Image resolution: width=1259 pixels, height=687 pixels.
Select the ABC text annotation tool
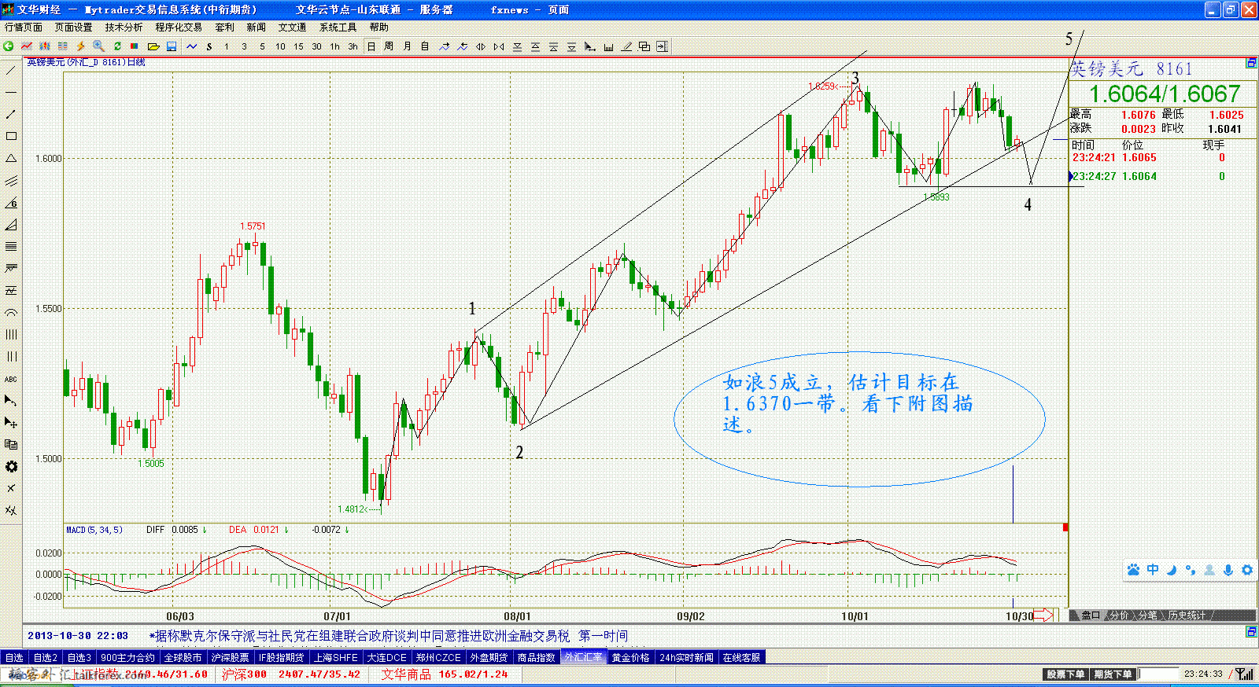tap(11, 379)
